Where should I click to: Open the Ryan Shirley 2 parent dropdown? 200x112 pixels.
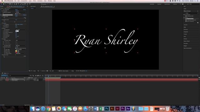(x=39, y=79)
